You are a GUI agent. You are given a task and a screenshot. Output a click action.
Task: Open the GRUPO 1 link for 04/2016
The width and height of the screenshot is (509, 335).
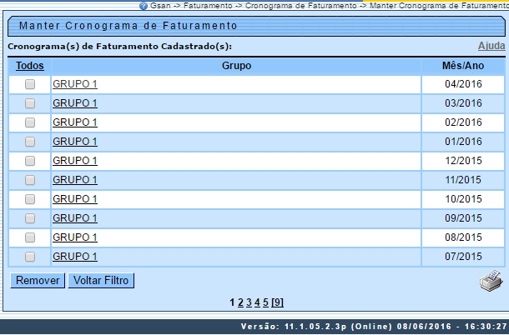(x=75, y=84)
